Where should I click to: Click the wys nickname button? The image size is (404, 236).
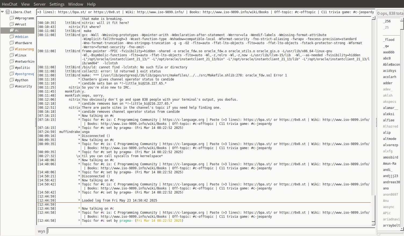(x=41, y=231)
